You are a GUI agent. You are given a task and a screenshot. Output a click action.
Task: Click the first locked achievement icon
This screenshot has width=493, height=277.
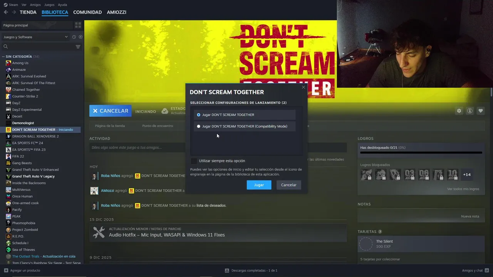point(366,175)
